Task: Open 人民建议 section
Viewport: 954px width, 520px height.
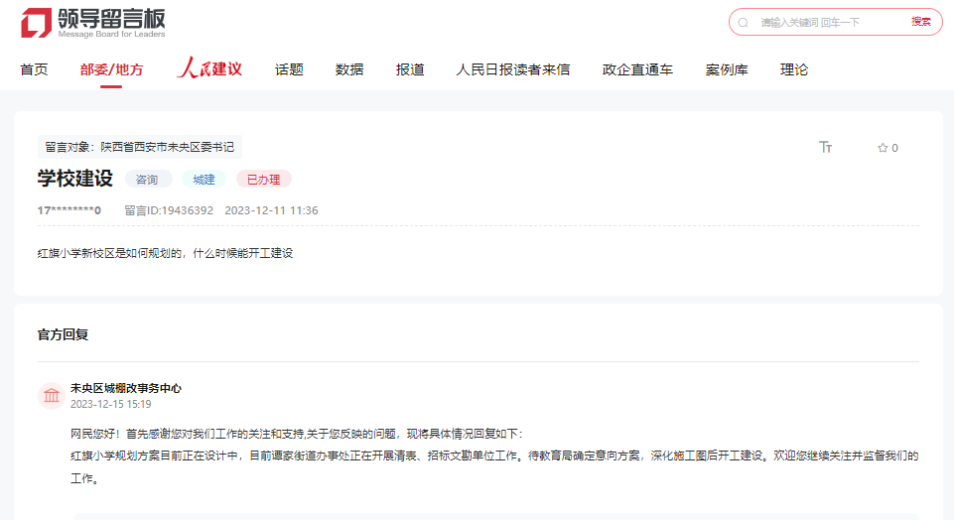Action: point(209,68)
